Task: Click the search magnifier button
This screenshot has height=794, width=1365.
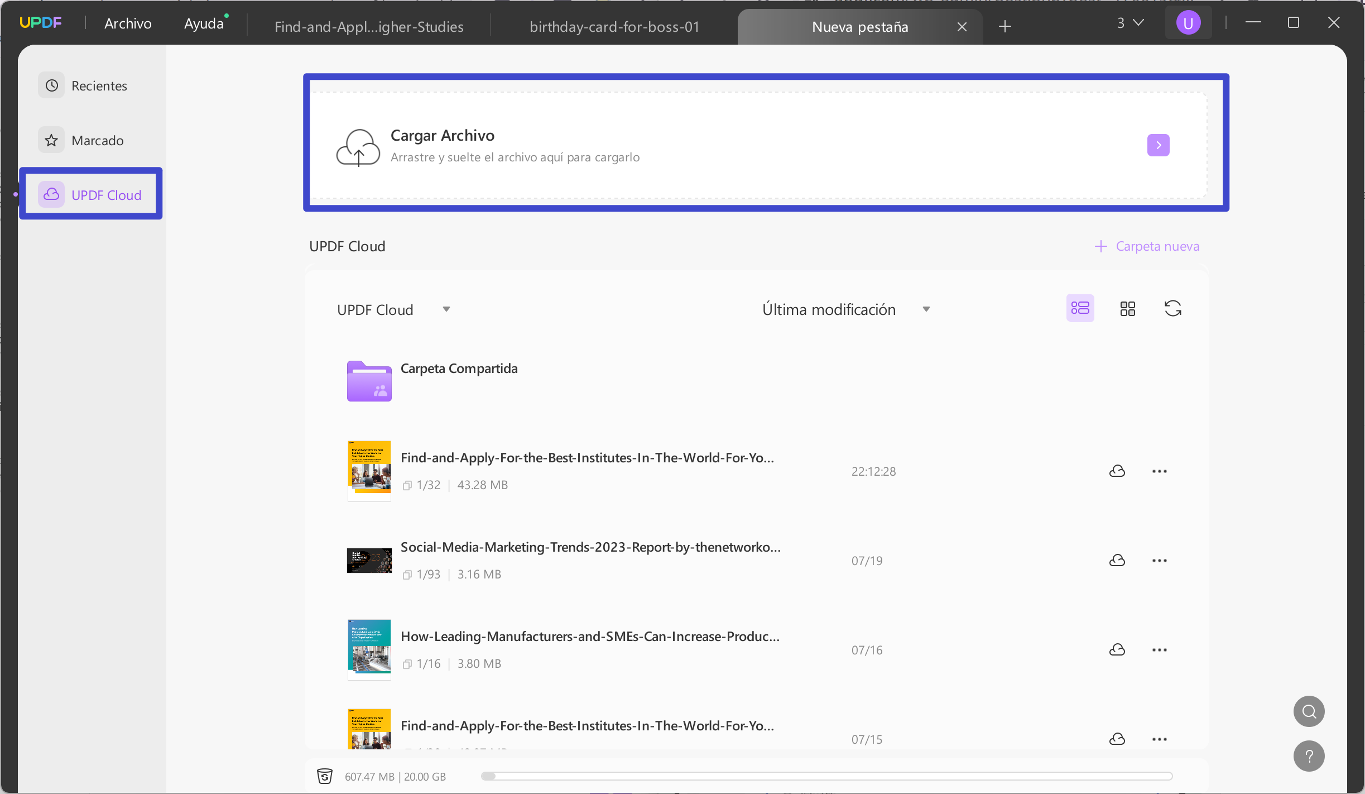Action: click(1309, 711)
